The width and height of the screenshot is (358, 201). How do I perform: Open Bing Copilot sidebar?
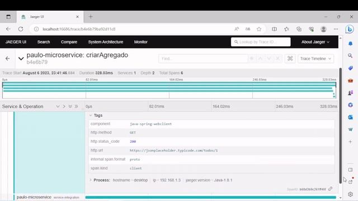point(350,29)
